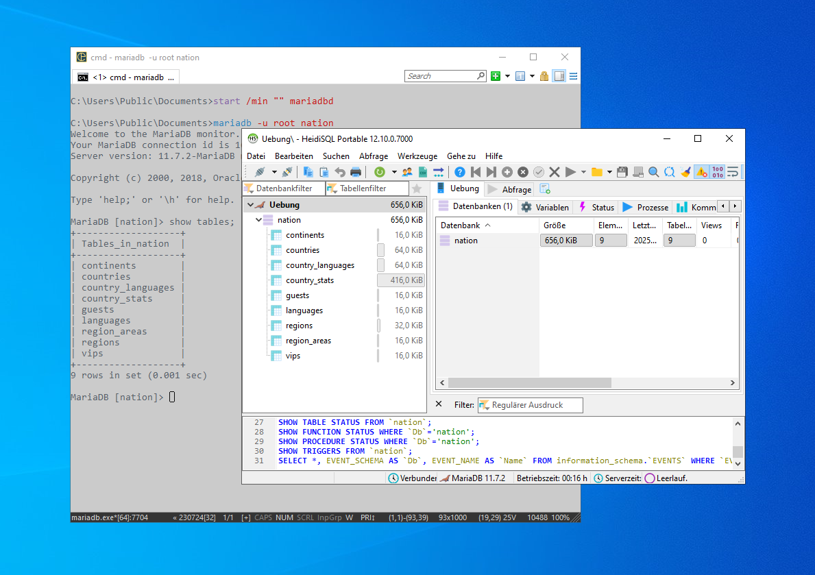Toggle the word wrap icon in HeidiSQL toolbar
The width and height of the screenshot is (815, 575).
733,172
